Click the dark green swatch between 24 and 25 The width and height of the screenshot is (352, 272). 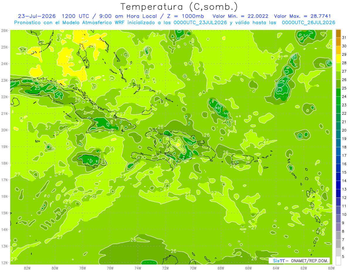339,92
